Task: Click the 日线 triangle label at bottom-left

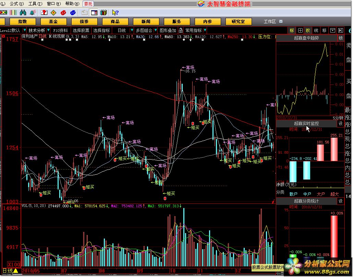Action: pyautogui.click(x=10, y=271)
